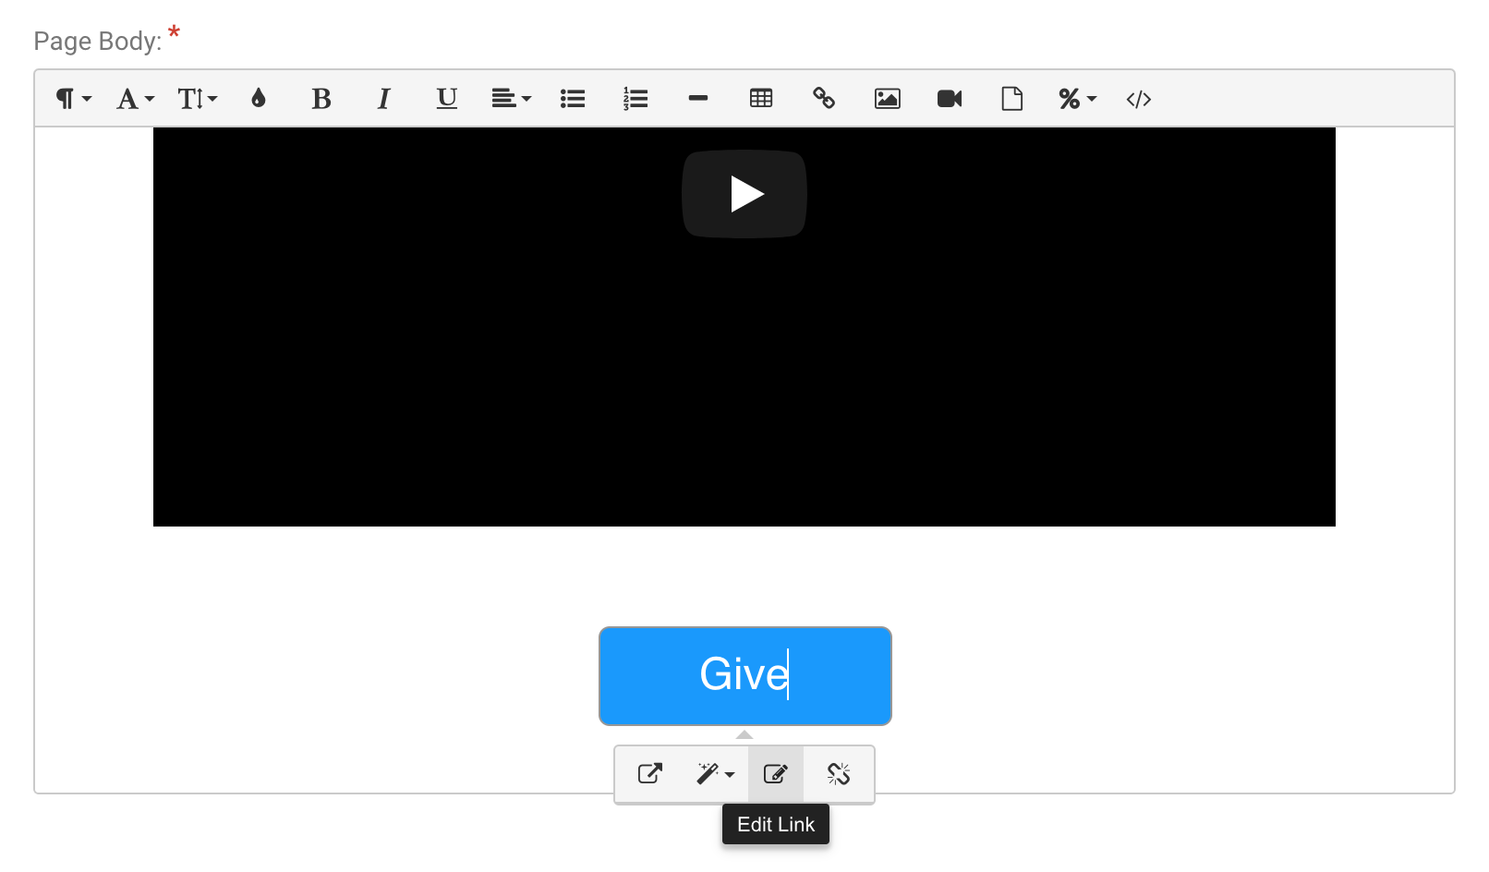
Task: Toggle bold formatting
Action: tap(321, 99)
